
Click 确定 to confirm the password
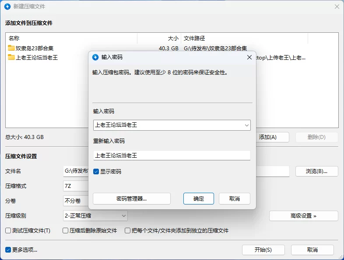point(199,198)
